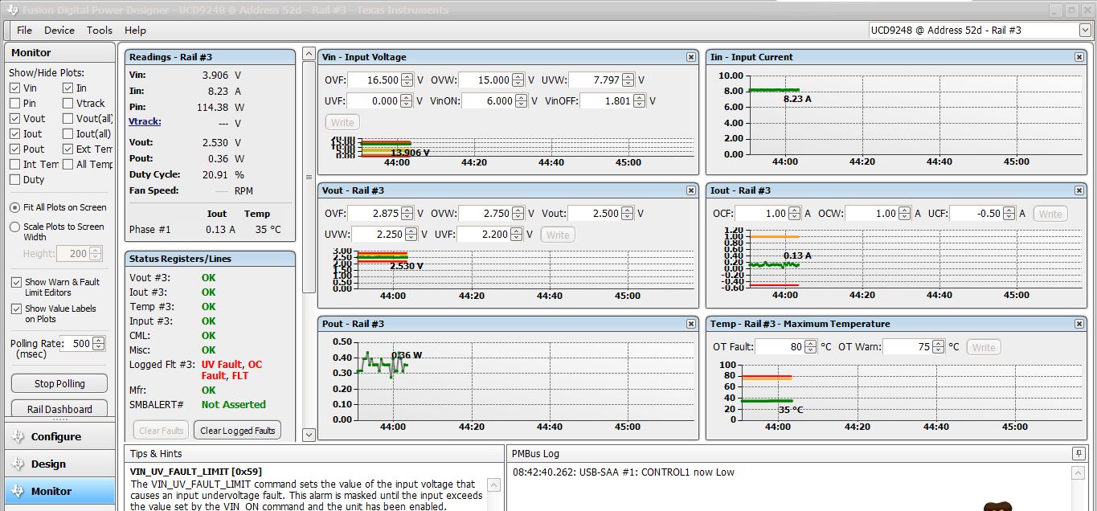Open the UCD9248 device/rail dropdown
This screenshot has height=511, width=1097.
[x=1085, y=31]
